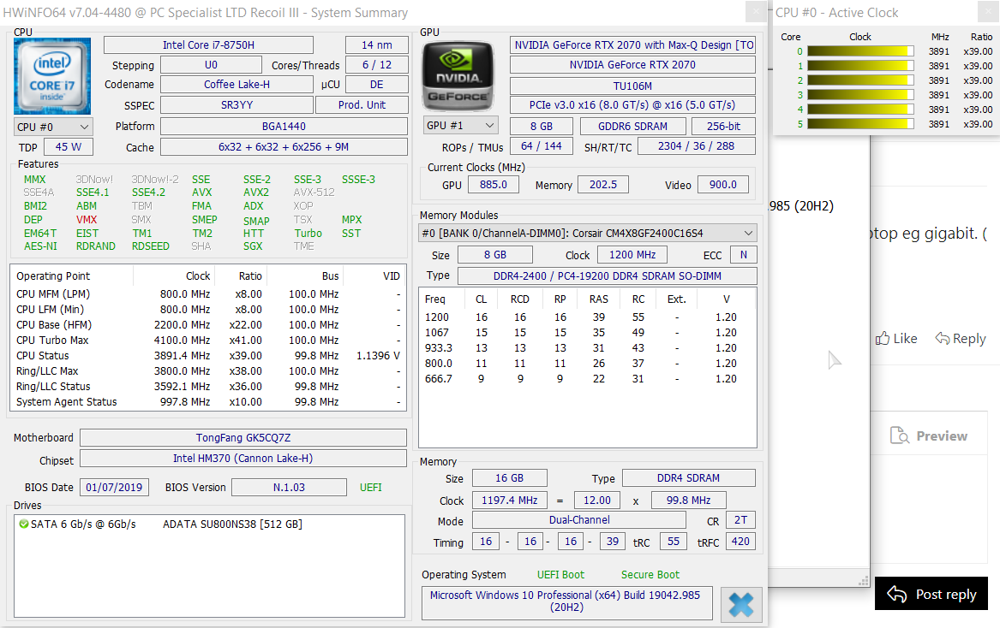Screen dimensions: 1000x628
Task: Click the "2304 / 36 / 288" shader value
Action: pos(697,145)
